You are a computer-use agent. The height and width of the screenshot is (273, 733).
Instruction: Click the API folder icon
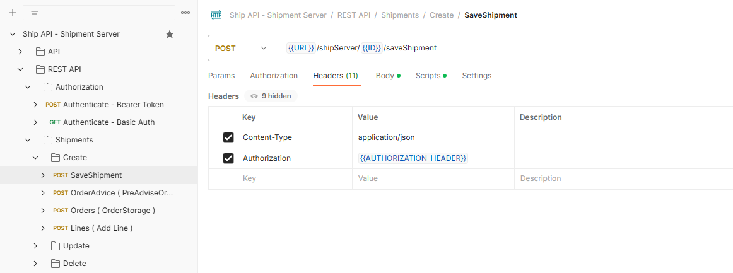click(x=40, y=52)
